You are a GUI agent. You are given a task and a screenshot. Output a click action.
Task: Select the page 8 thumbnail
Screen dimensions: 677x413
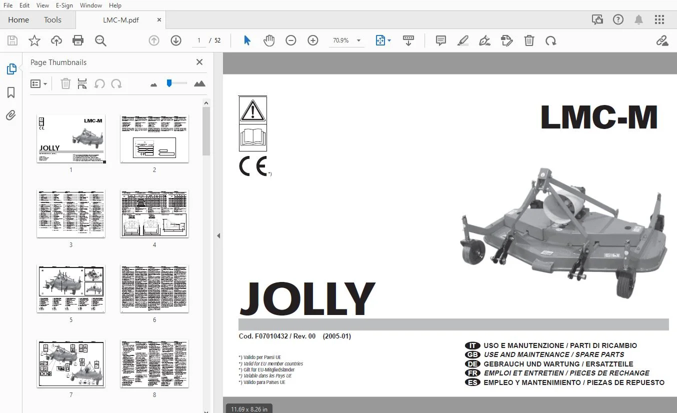point(154,363)
